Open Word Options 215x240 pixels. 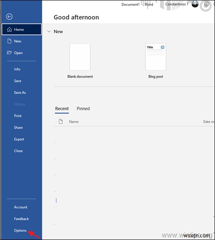20,231
